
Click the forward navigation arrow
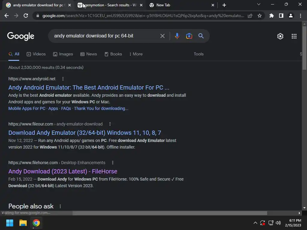(x=16, y=16)
